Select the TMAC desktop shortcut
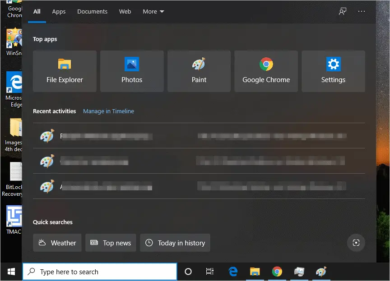This screenshot has width=390, height=281. tap(14, 220)
